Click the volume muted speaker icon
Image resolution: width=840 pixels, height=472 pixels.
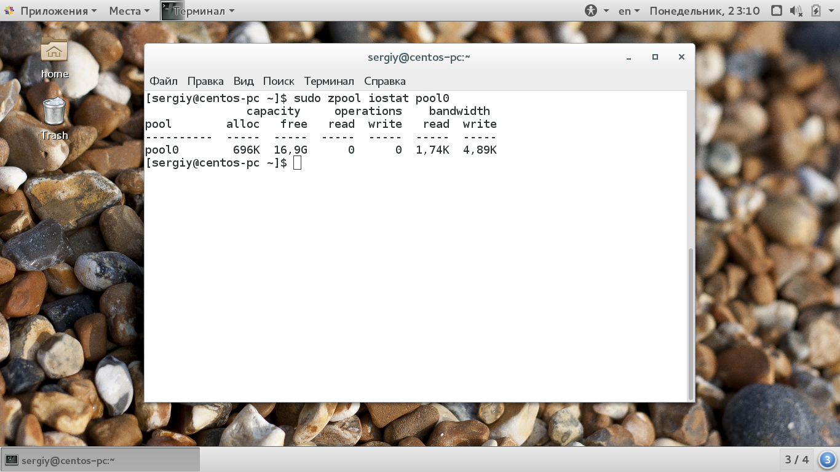(x=796, y=10)
